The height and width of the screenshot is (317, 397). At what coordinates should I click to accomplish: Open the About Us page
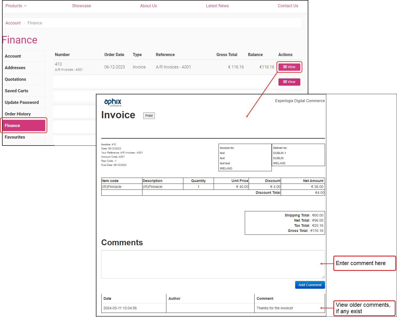coord(148,6)
